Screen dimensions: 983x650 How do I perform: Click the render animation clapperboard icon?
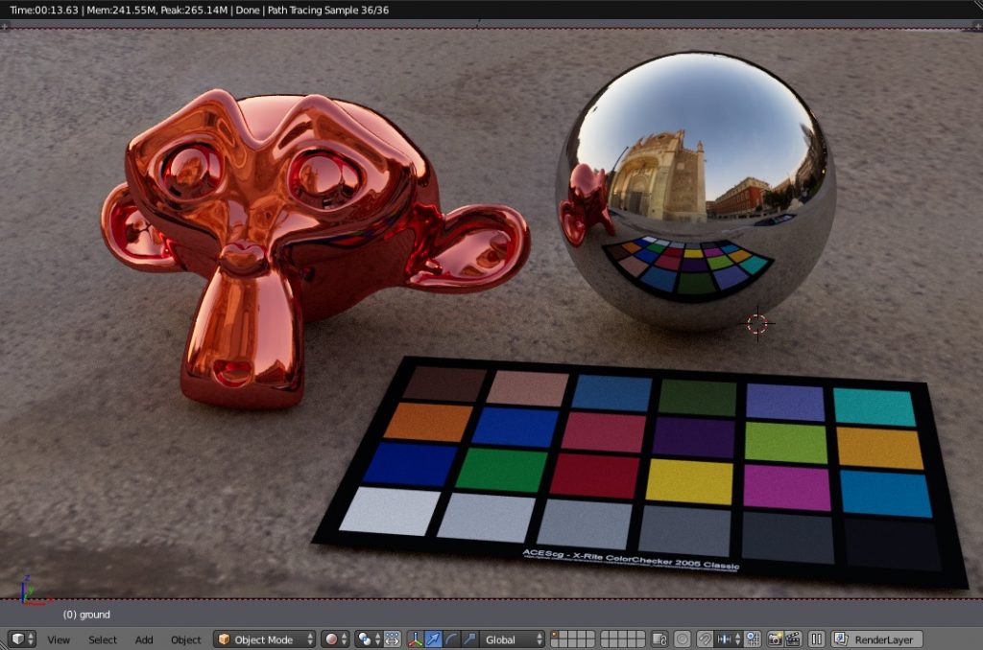click(793, 639)
